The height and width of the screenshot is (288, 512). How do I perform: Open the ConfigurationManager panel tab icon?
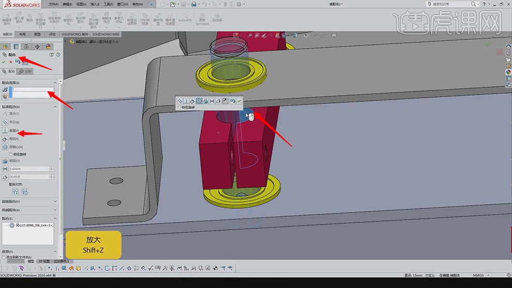pos(26,47)
